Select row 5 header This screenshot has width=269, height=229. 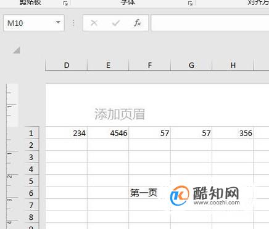(x=31, y=181)
